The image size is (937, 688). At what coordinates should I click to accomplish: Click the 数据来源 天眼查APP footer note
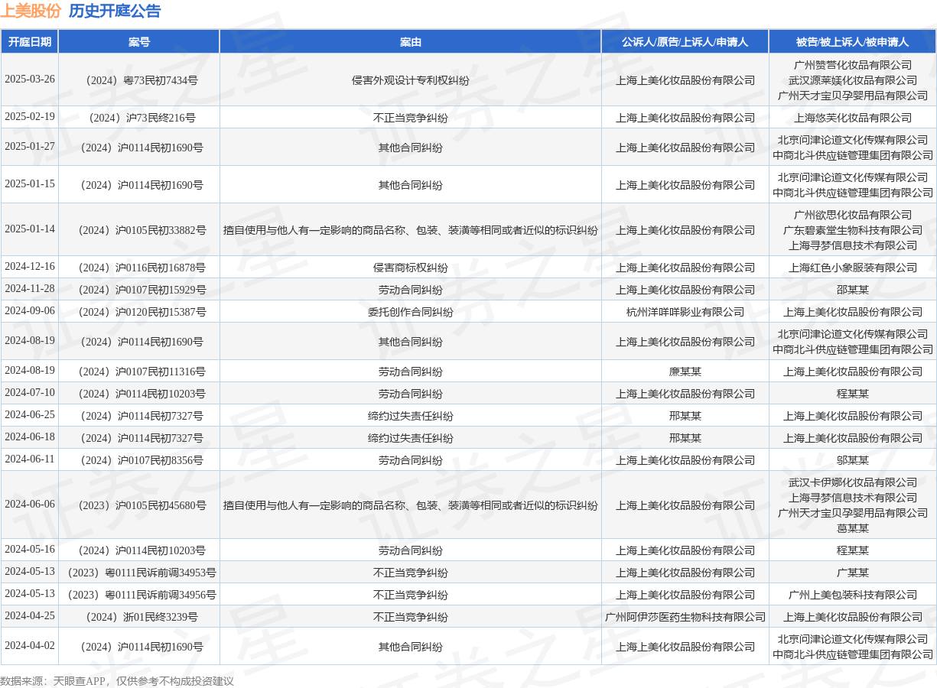[116, 680]
